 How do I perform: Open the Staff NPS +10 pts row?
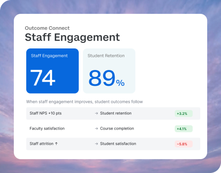(x=113, y=113)
